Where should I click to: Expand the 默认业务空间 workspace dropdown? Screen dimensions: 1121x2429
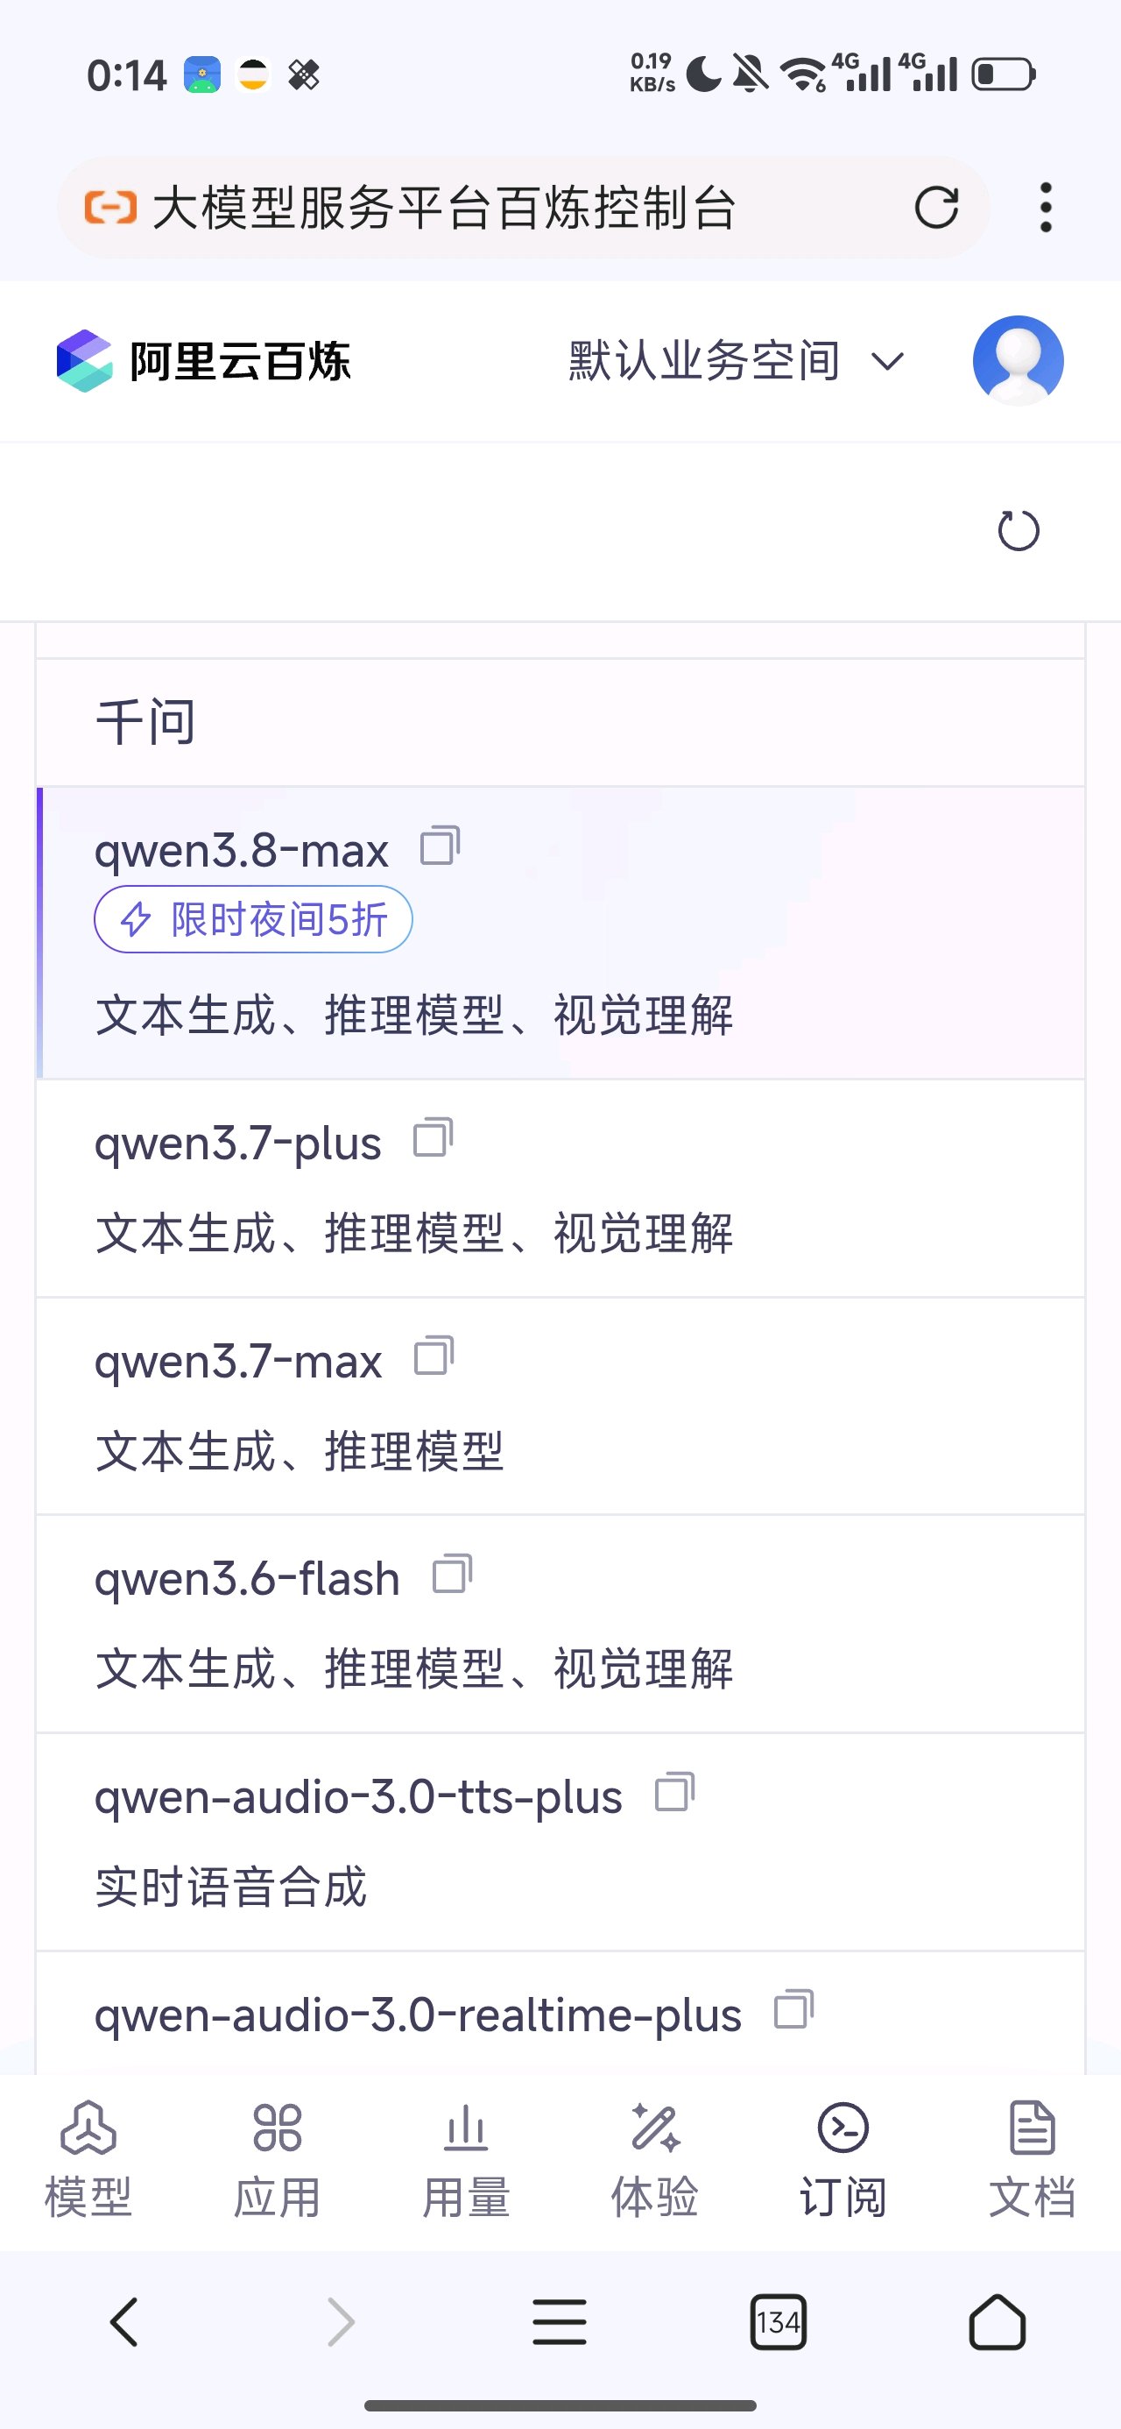(x=737, y=361)
